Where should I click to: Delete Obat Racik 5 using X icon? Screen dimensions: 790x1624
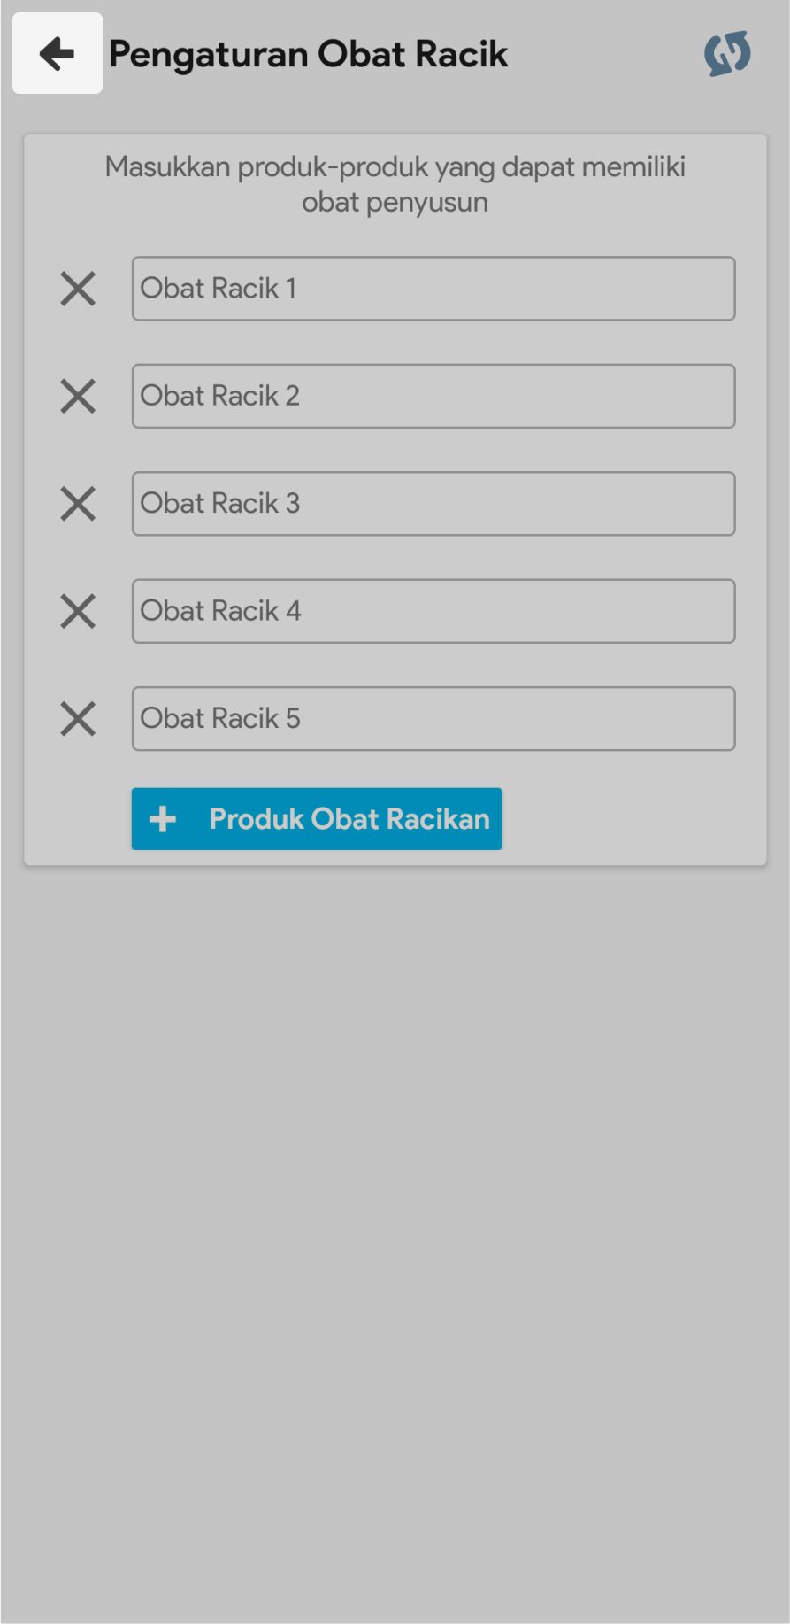click(x=78, y=718)
